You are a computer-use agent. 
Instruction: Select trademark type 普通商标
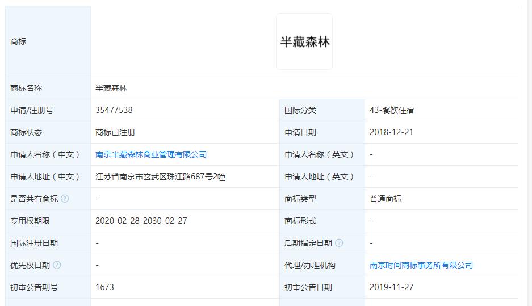[386, 199]
